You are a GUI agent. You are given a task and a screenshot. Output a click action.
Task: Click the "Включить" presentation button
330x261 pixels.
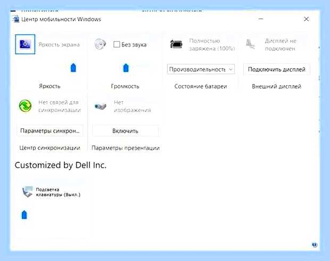pos(125,131)
